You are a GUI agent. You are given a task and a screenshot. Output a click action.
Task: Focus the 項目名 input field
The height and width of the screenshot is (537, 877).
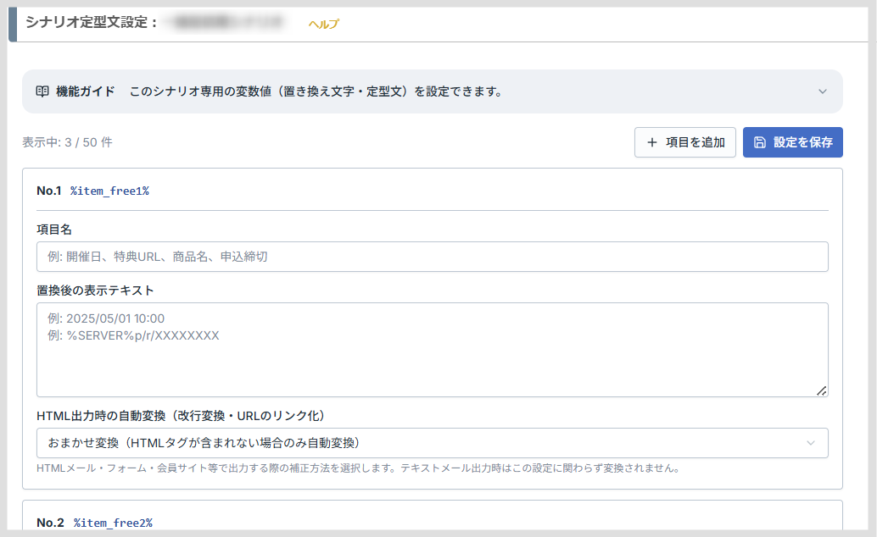tap(432, 257)
